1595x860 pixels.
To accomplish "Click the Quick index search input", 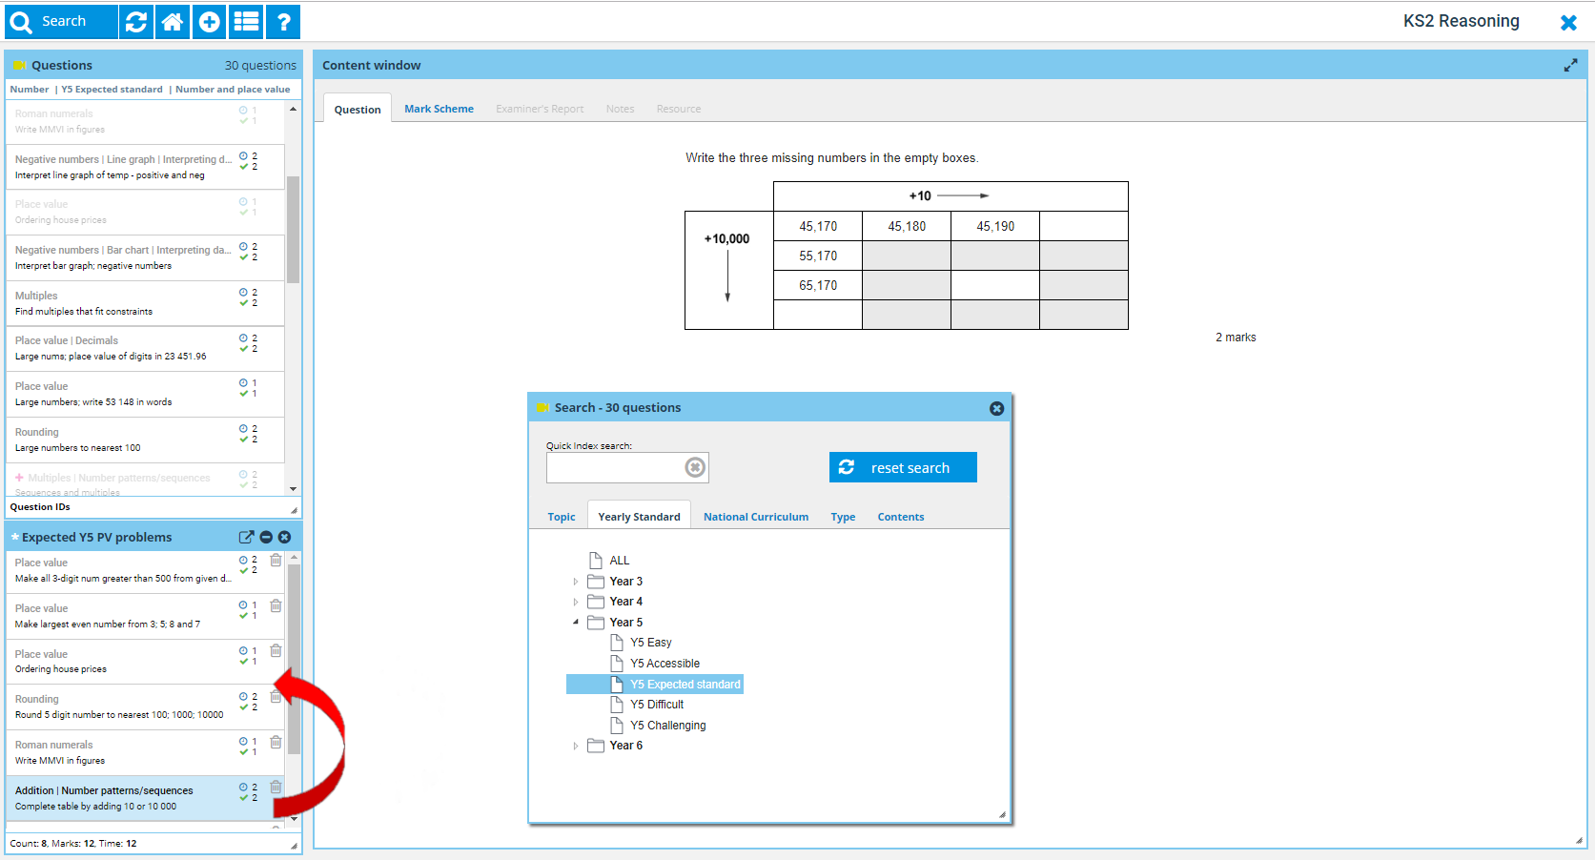I will click(615, 467).
